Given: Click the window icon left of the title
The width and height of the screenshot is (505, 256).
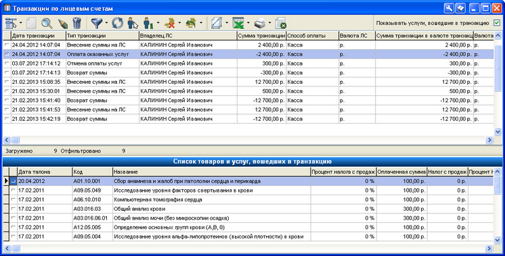Looking at the screenshot, I should click(7, 8).
